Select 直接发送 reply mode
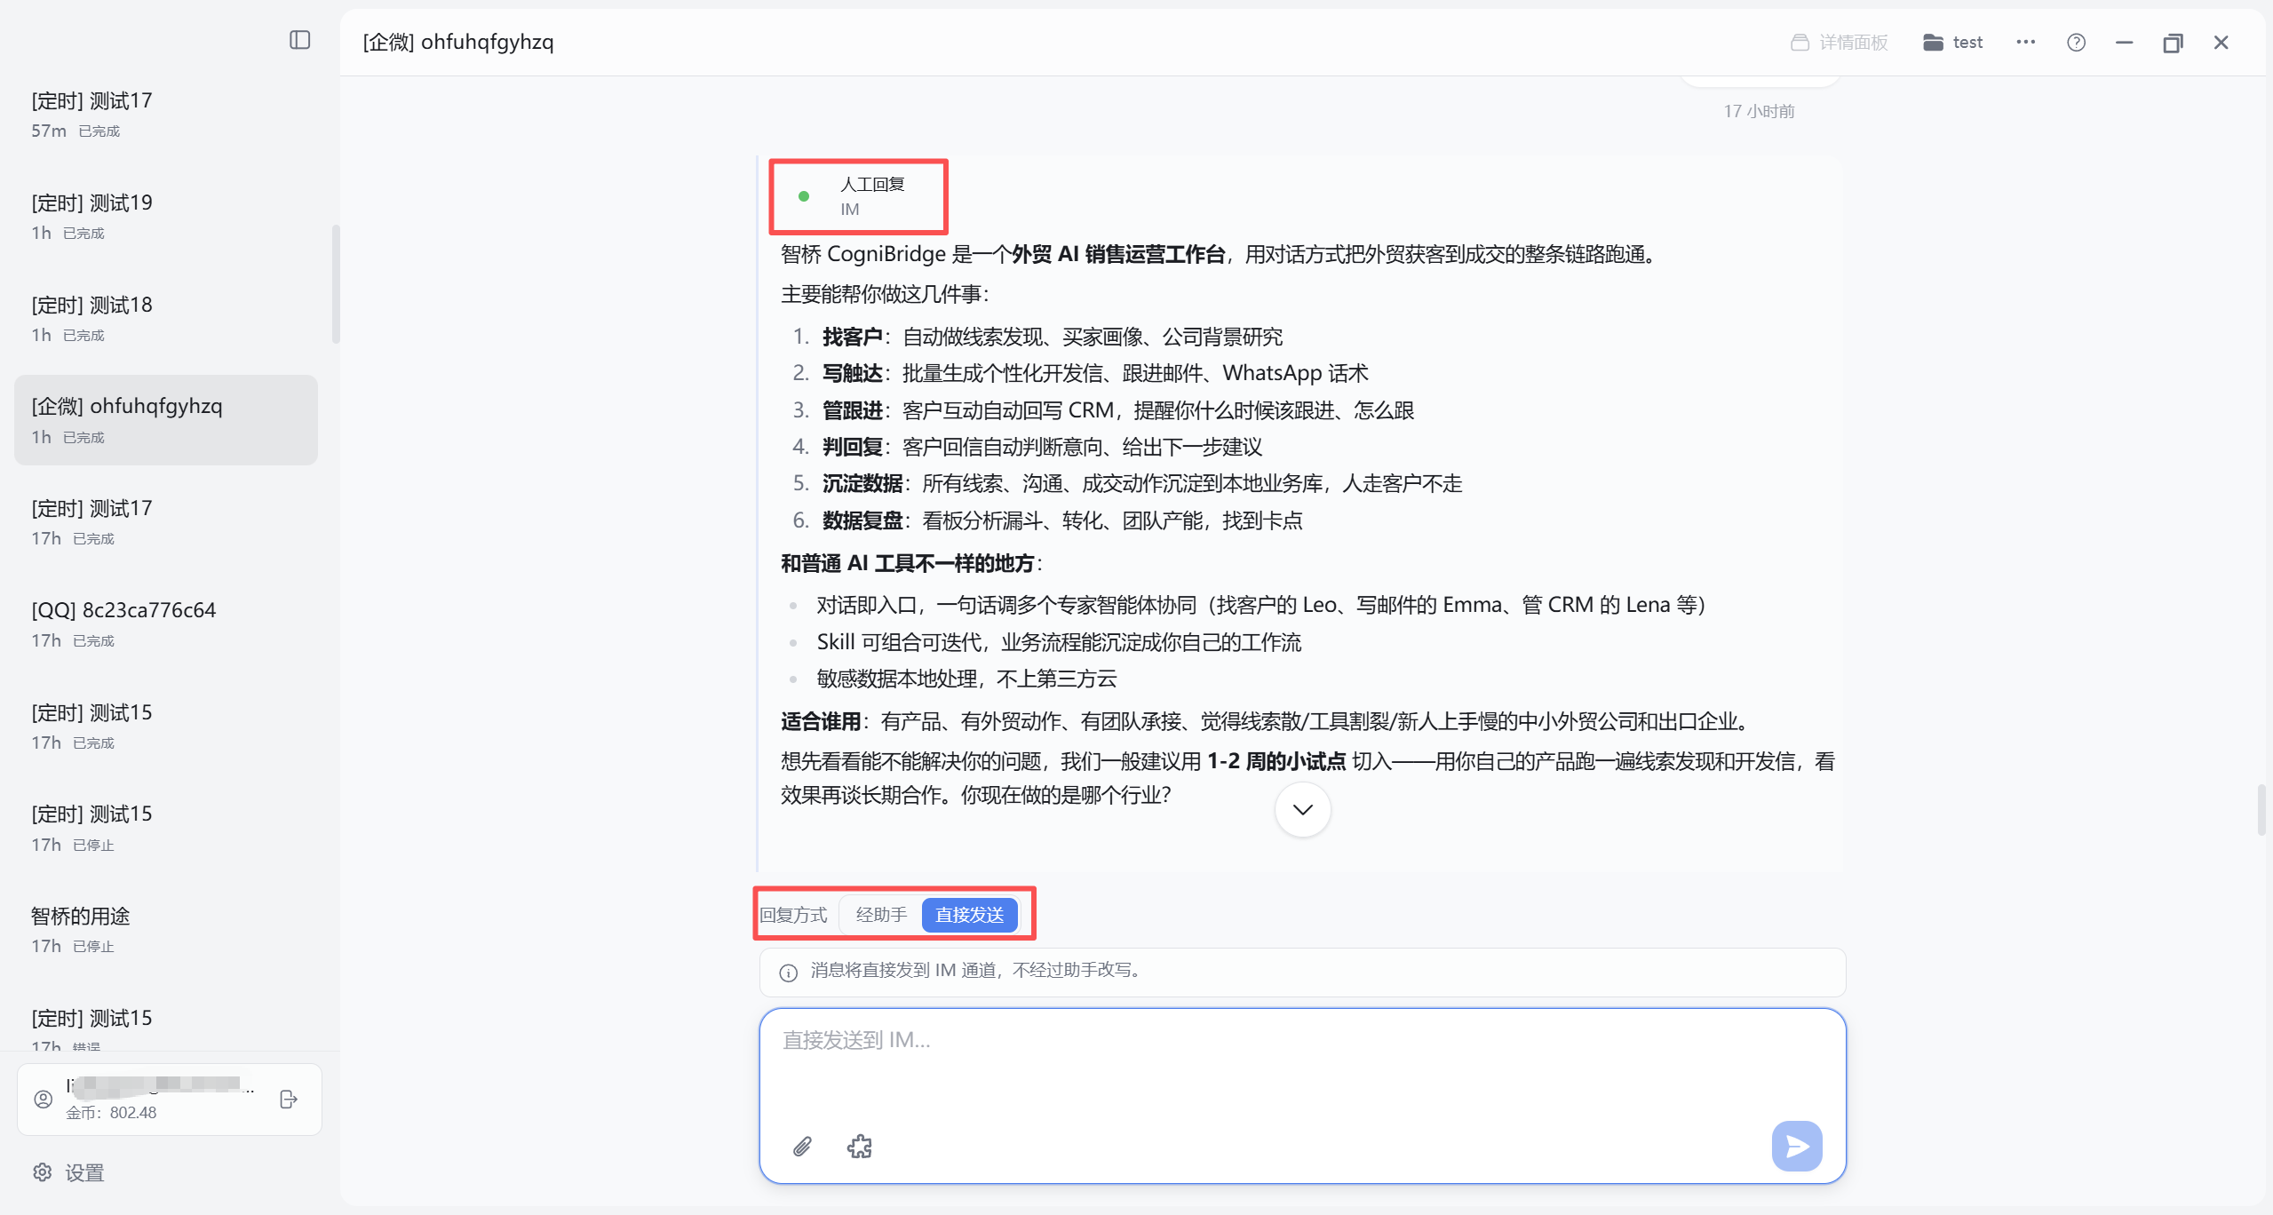 969,915
